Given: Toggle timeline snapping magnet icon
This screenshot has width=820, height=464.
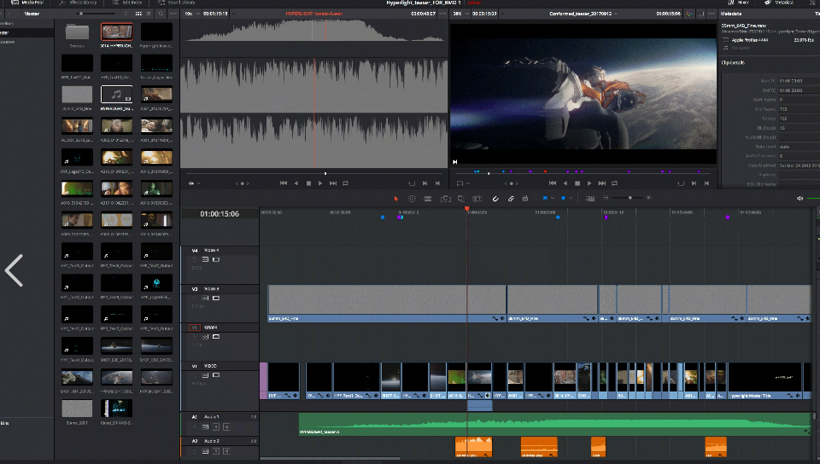Looking at the screenshot, I should [495, 198].
